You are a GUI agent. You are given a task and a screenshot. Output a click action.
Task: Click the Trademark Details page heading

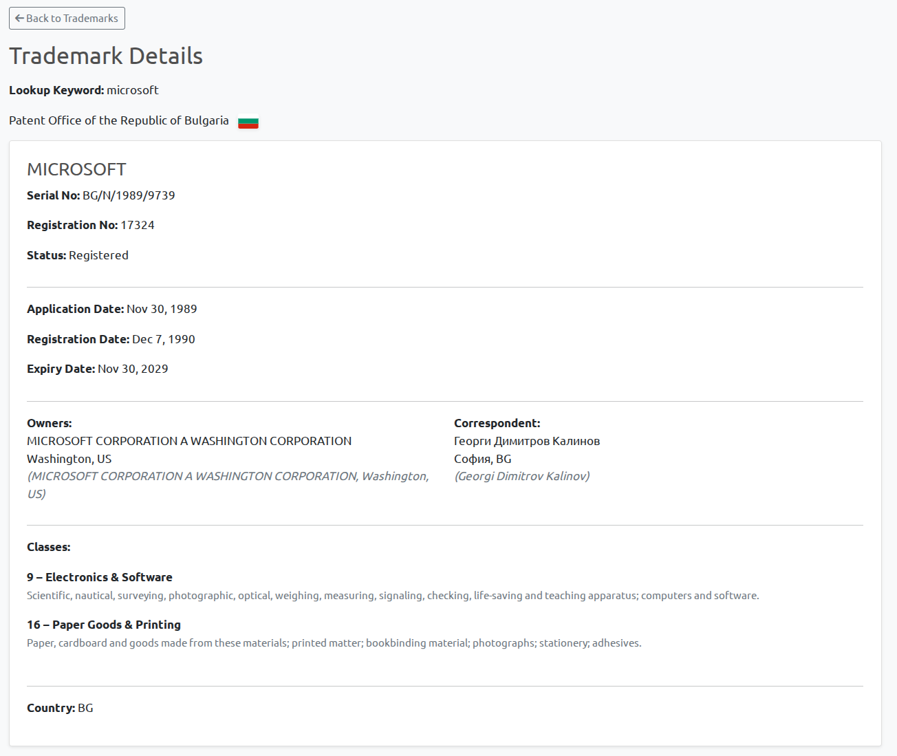(x=106, y=56)
